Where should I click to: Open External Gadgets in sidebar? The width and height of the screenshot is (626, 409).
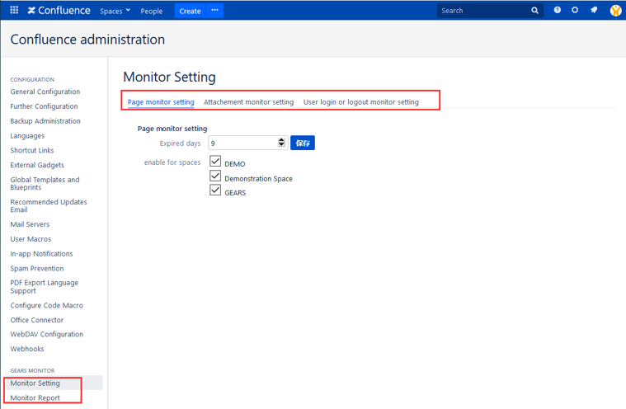pos(37,165)
